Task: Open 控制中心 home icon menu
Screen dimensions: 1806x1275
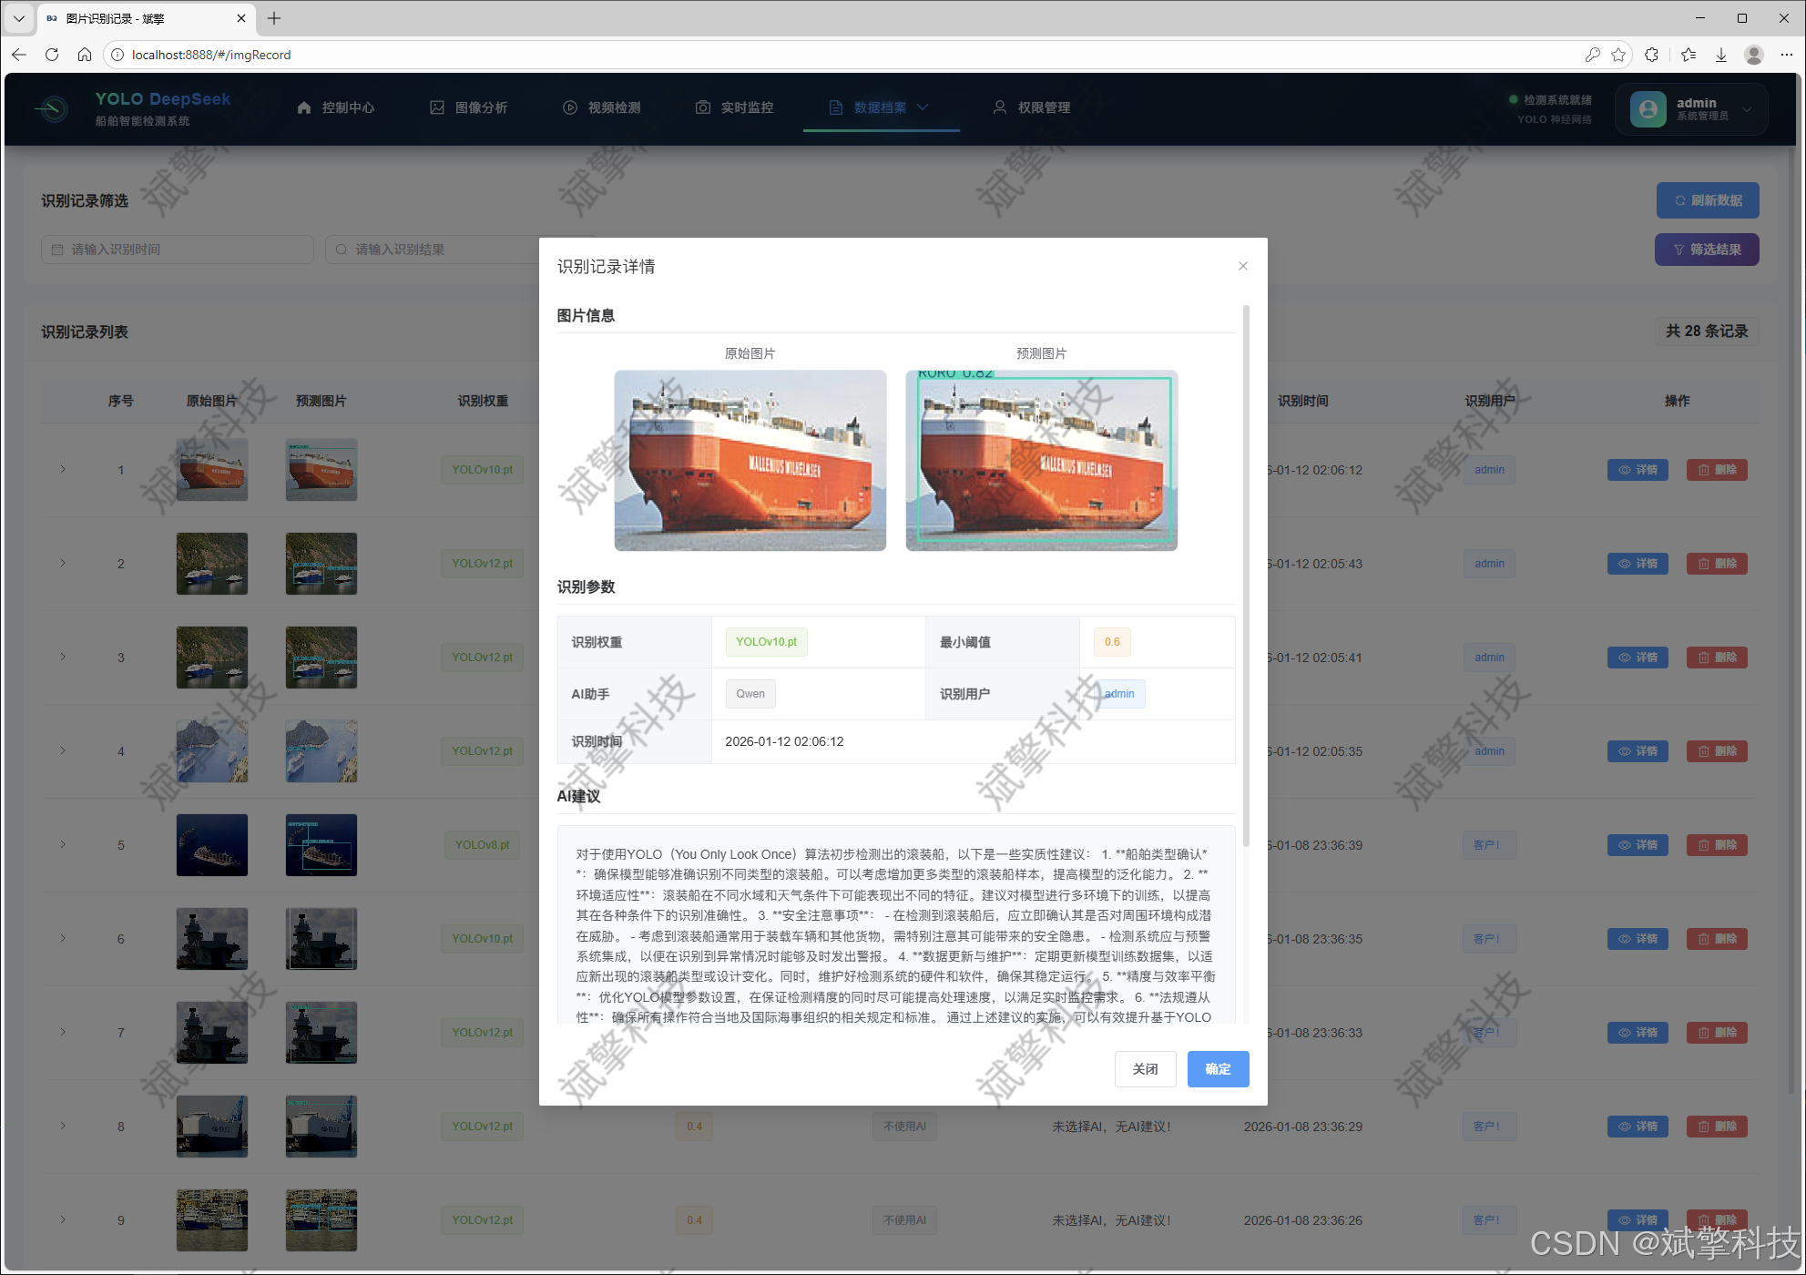Action: [335, 107]
